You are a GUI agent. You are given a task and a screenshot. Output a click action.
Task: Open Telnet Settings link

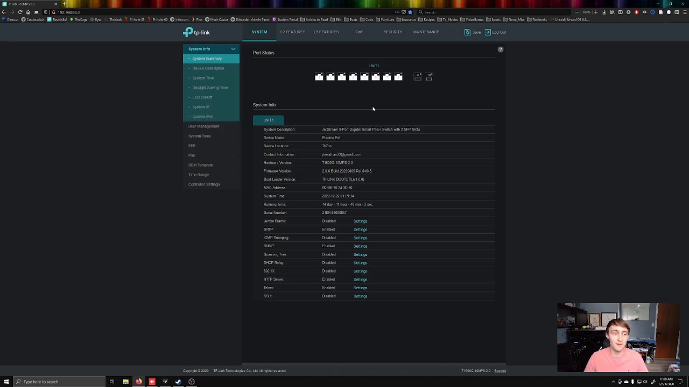point(360,288)
